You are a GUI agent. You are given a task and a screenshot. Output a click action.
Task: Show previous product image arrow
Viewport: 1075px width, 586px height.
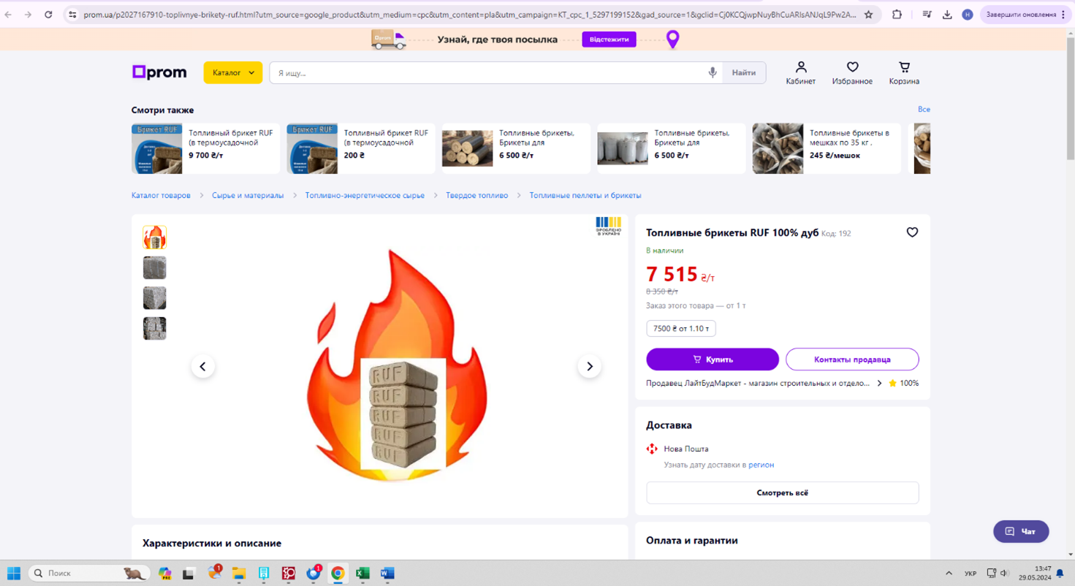click(203, 366)
